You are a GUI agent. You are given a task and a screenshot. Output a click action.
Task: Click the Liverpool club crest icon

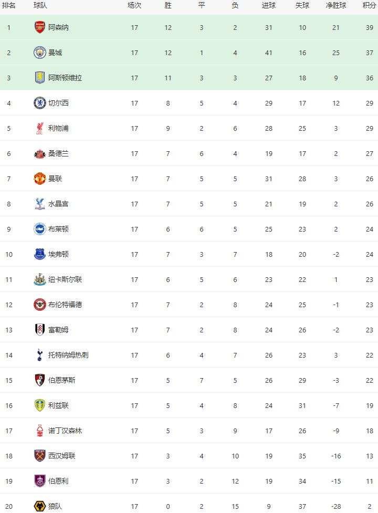tap(40, 128)
